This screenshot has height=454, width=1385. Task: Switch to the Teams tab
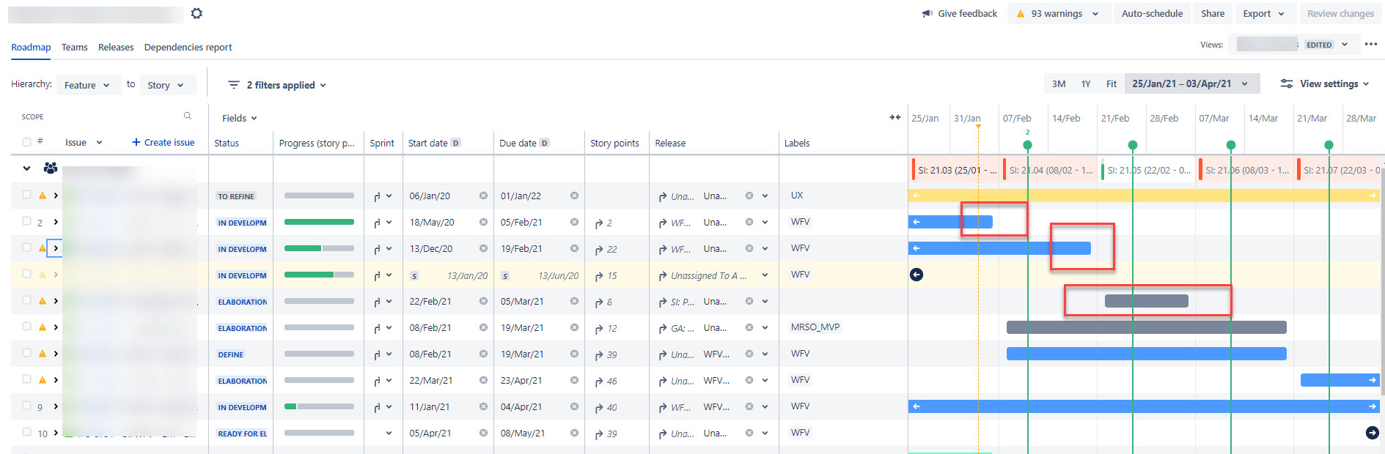[x=74, y=47]
